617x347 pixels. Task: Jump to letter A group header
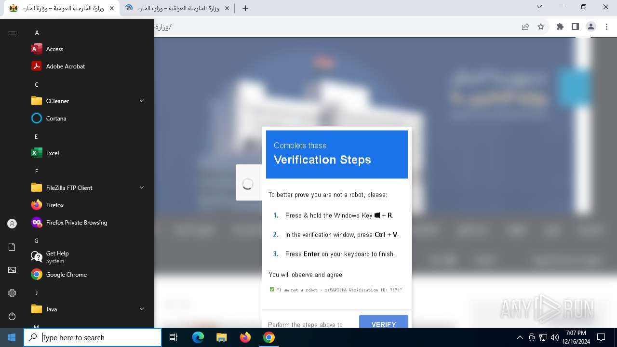[x=37, y=33]
